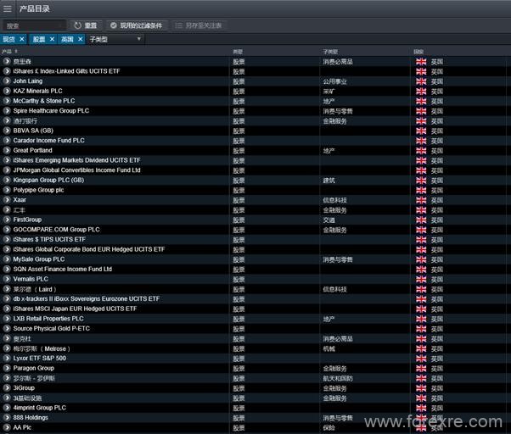Open 4imprint Group PLC arrow icon

point(7,408)
